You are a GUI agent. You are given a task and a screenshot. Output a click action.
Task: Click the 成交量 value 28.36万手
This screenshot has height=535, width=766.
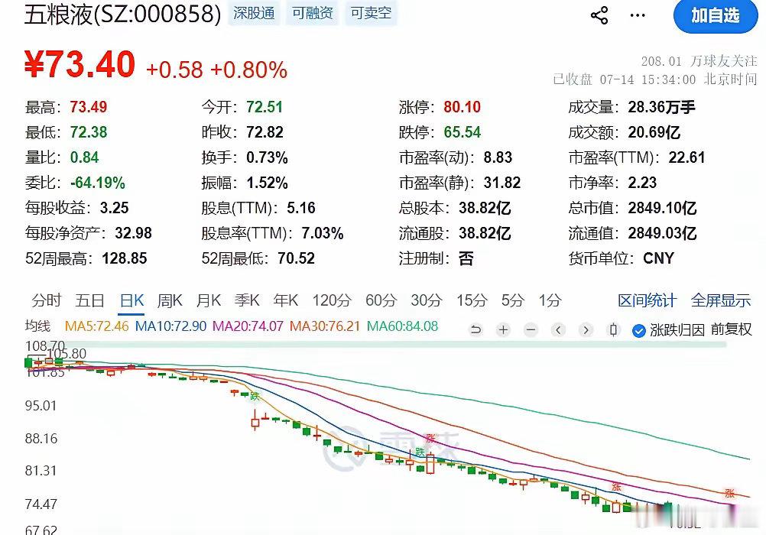(x=661, y=107)
